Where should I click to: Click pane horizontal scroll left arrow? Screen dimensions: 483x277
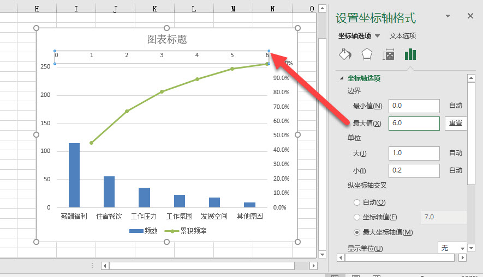coord(341,257)
